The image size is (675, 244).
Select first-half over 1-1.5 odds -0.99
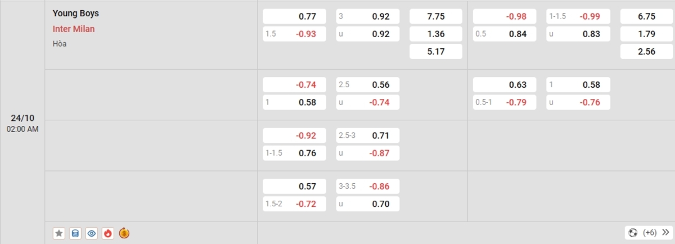578,17
